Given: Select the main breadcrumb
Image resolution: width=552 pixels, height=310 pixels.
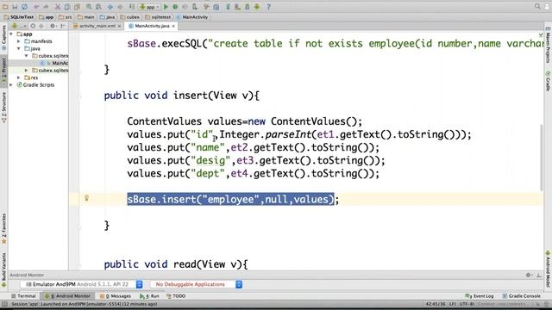Looking at the screenshot, I should click(x=86, y=17).
